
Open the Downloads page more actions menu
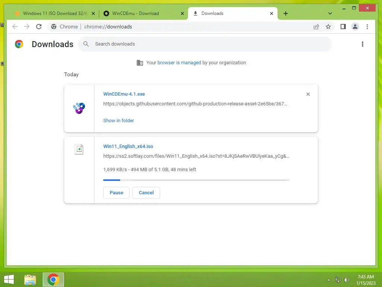(x=363, y=44)
